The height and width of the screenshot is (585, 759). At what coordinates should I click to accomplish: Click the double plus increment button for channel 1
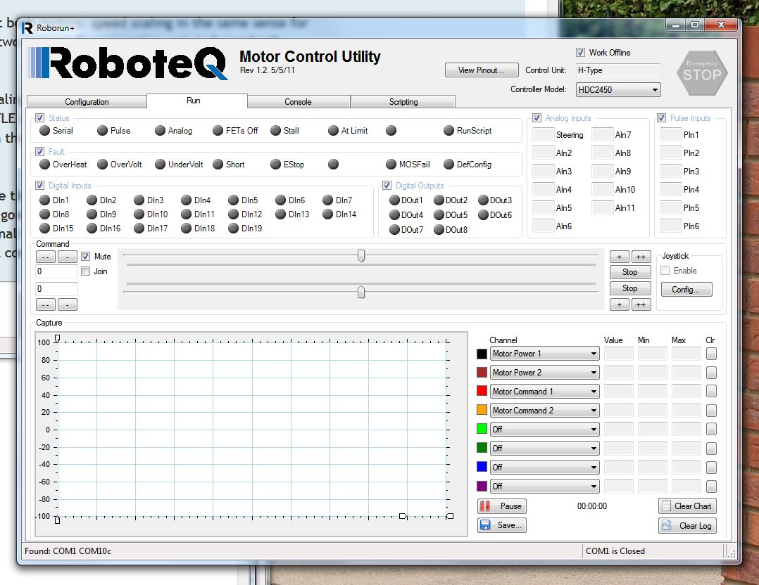(x=641, y=257)
